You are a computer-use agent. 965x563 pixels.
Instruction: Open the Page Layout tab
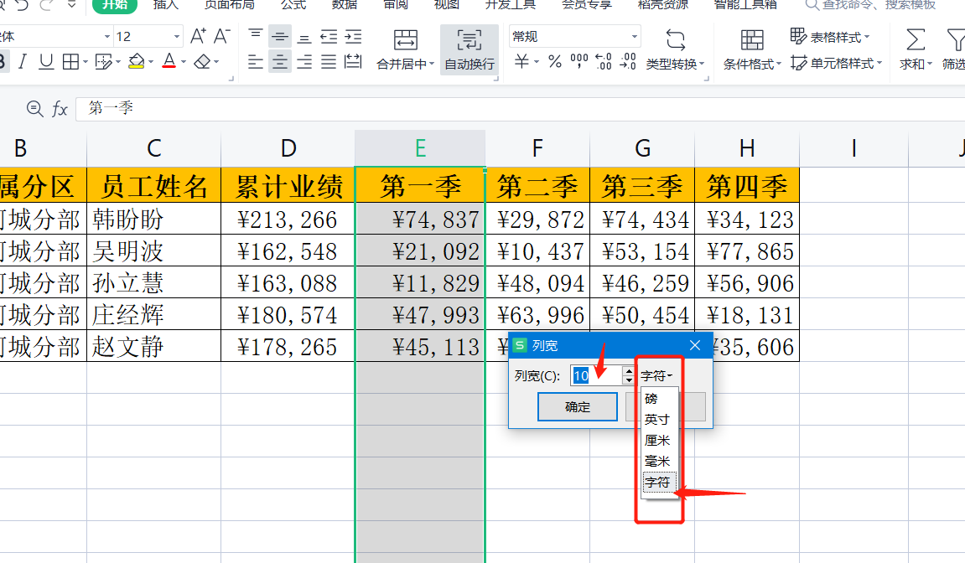(230, 5)
